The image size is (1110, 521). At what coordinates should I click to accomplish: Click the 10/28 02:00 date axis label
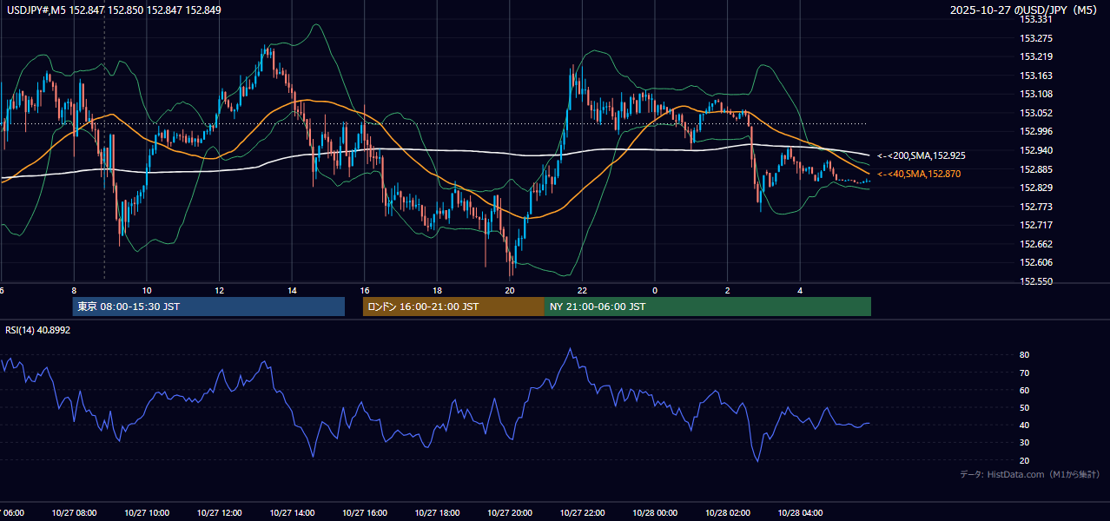point(728,513)
